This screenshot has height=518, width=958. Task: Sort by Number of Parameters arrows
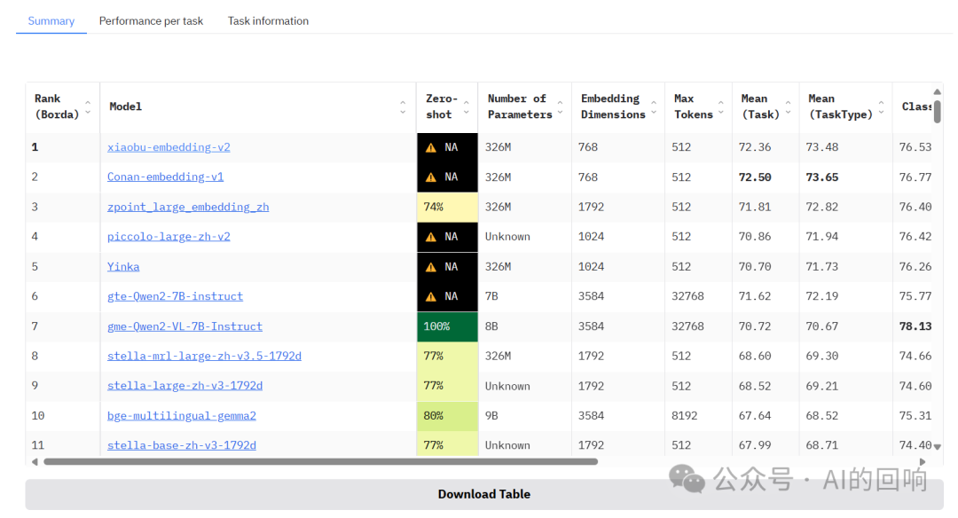point(560,107)
